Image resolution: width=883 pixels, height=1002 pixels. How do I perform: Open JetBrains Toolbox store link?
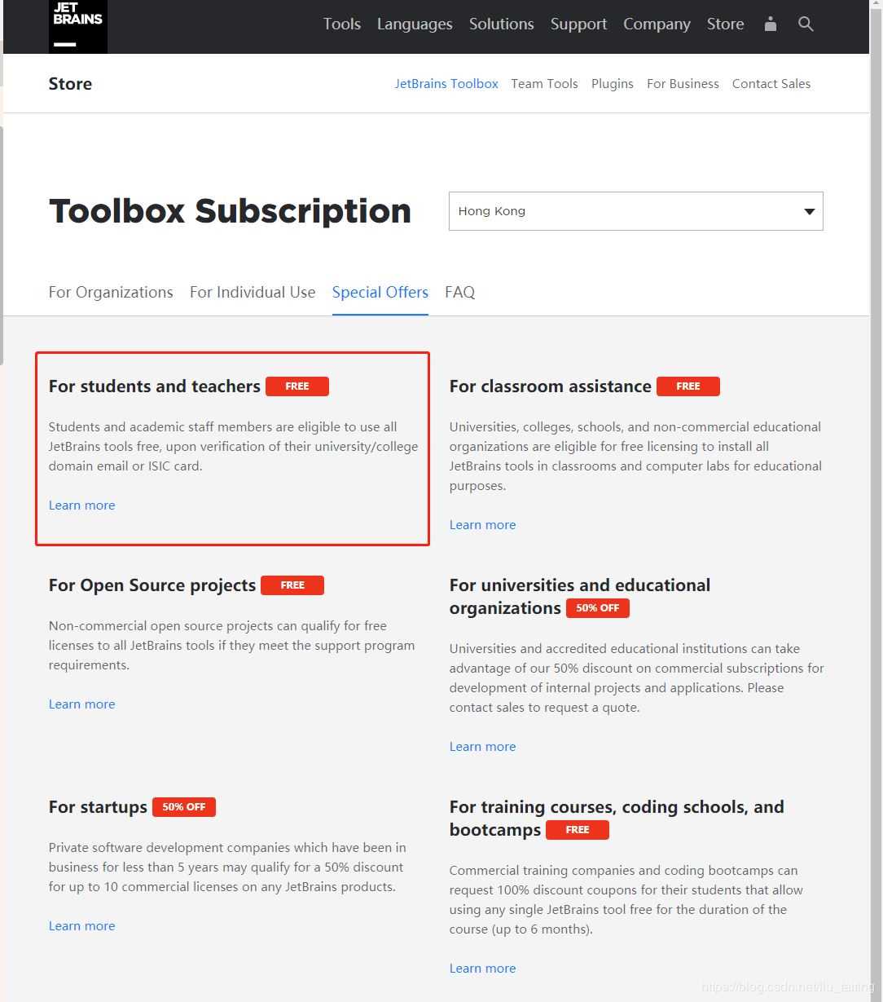[x=446, y=83]
